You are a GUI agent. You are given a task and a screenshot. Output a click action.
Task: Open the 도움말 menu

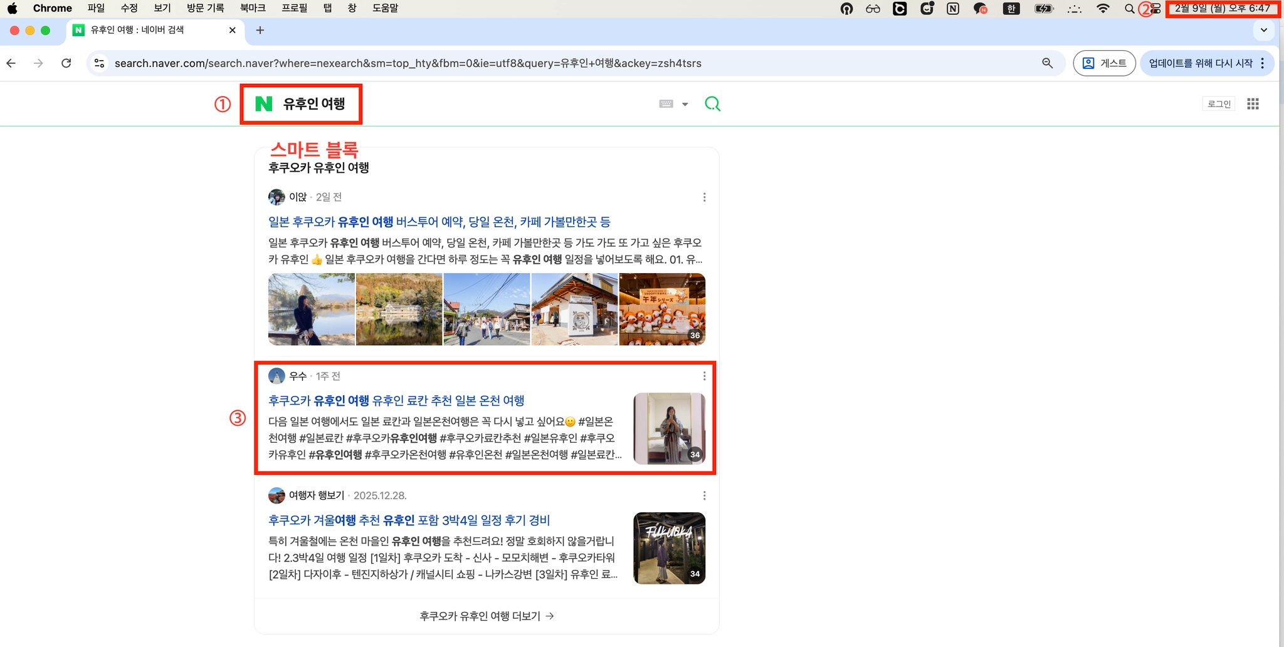click(x=385, y=9)
